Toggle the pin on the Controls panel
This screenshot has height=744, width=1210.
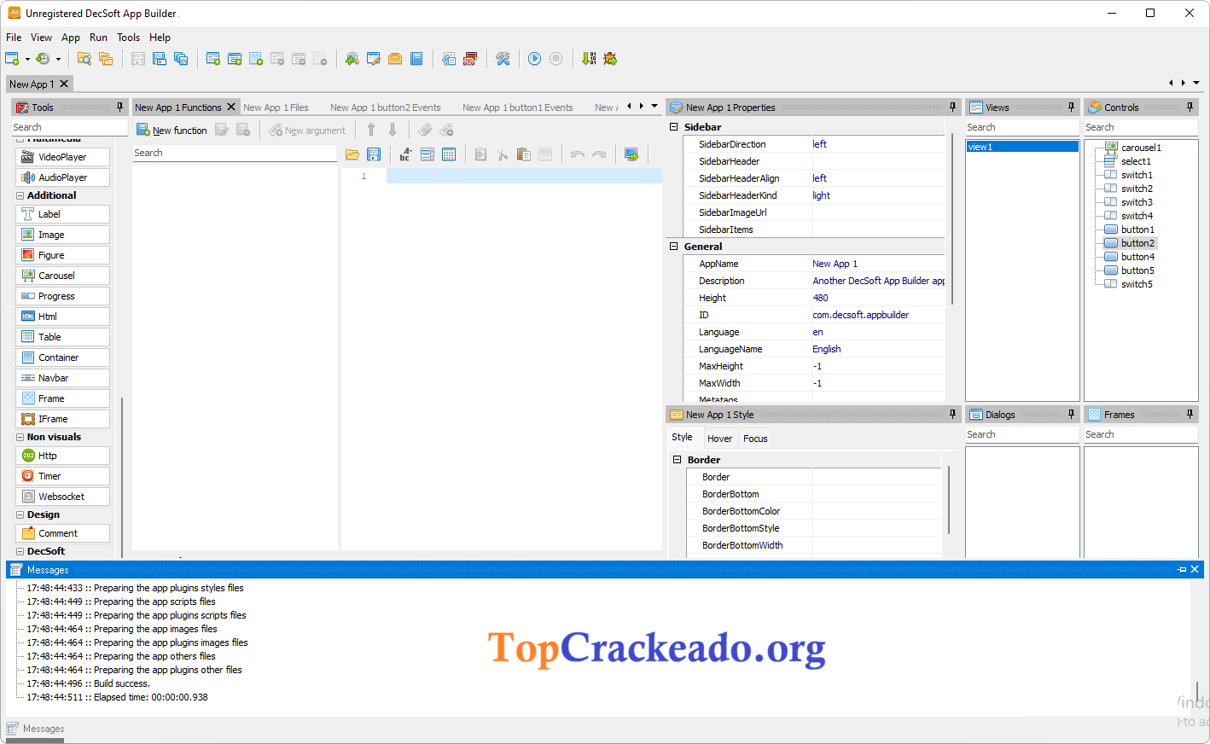pos(1191,107)
